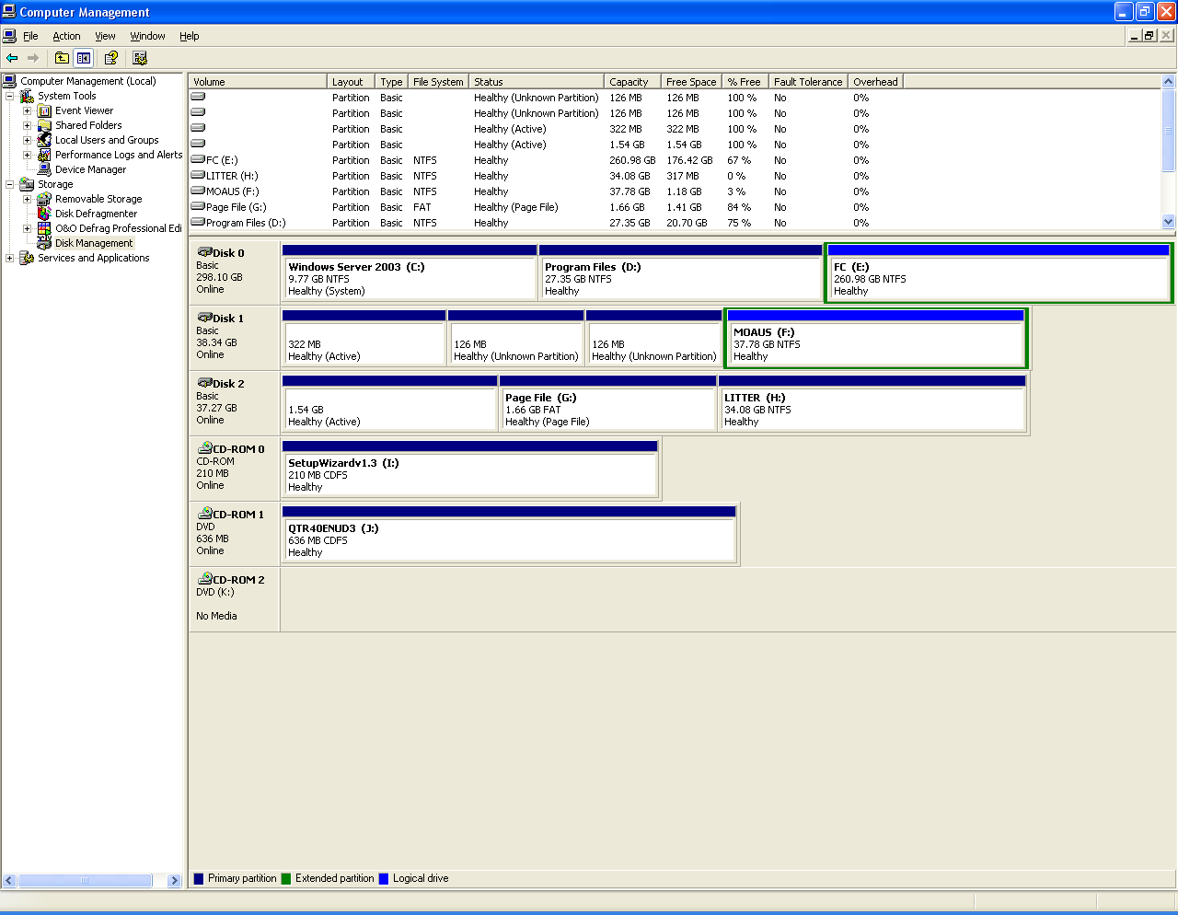Click the Up One Level folder icon
This screenshot has height=915, width=1178.
coord(62,58)
